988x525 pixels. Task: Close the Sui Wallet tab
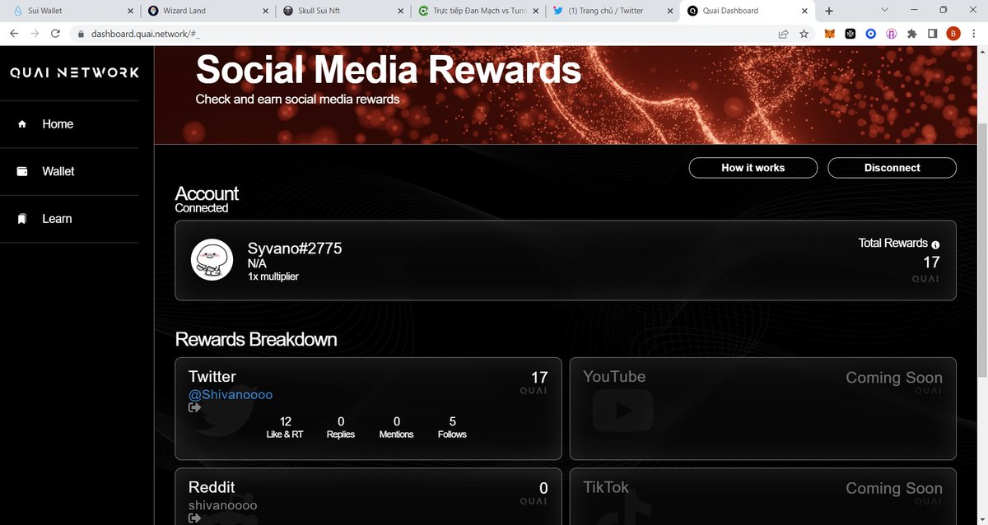click(x=131, y=11)
